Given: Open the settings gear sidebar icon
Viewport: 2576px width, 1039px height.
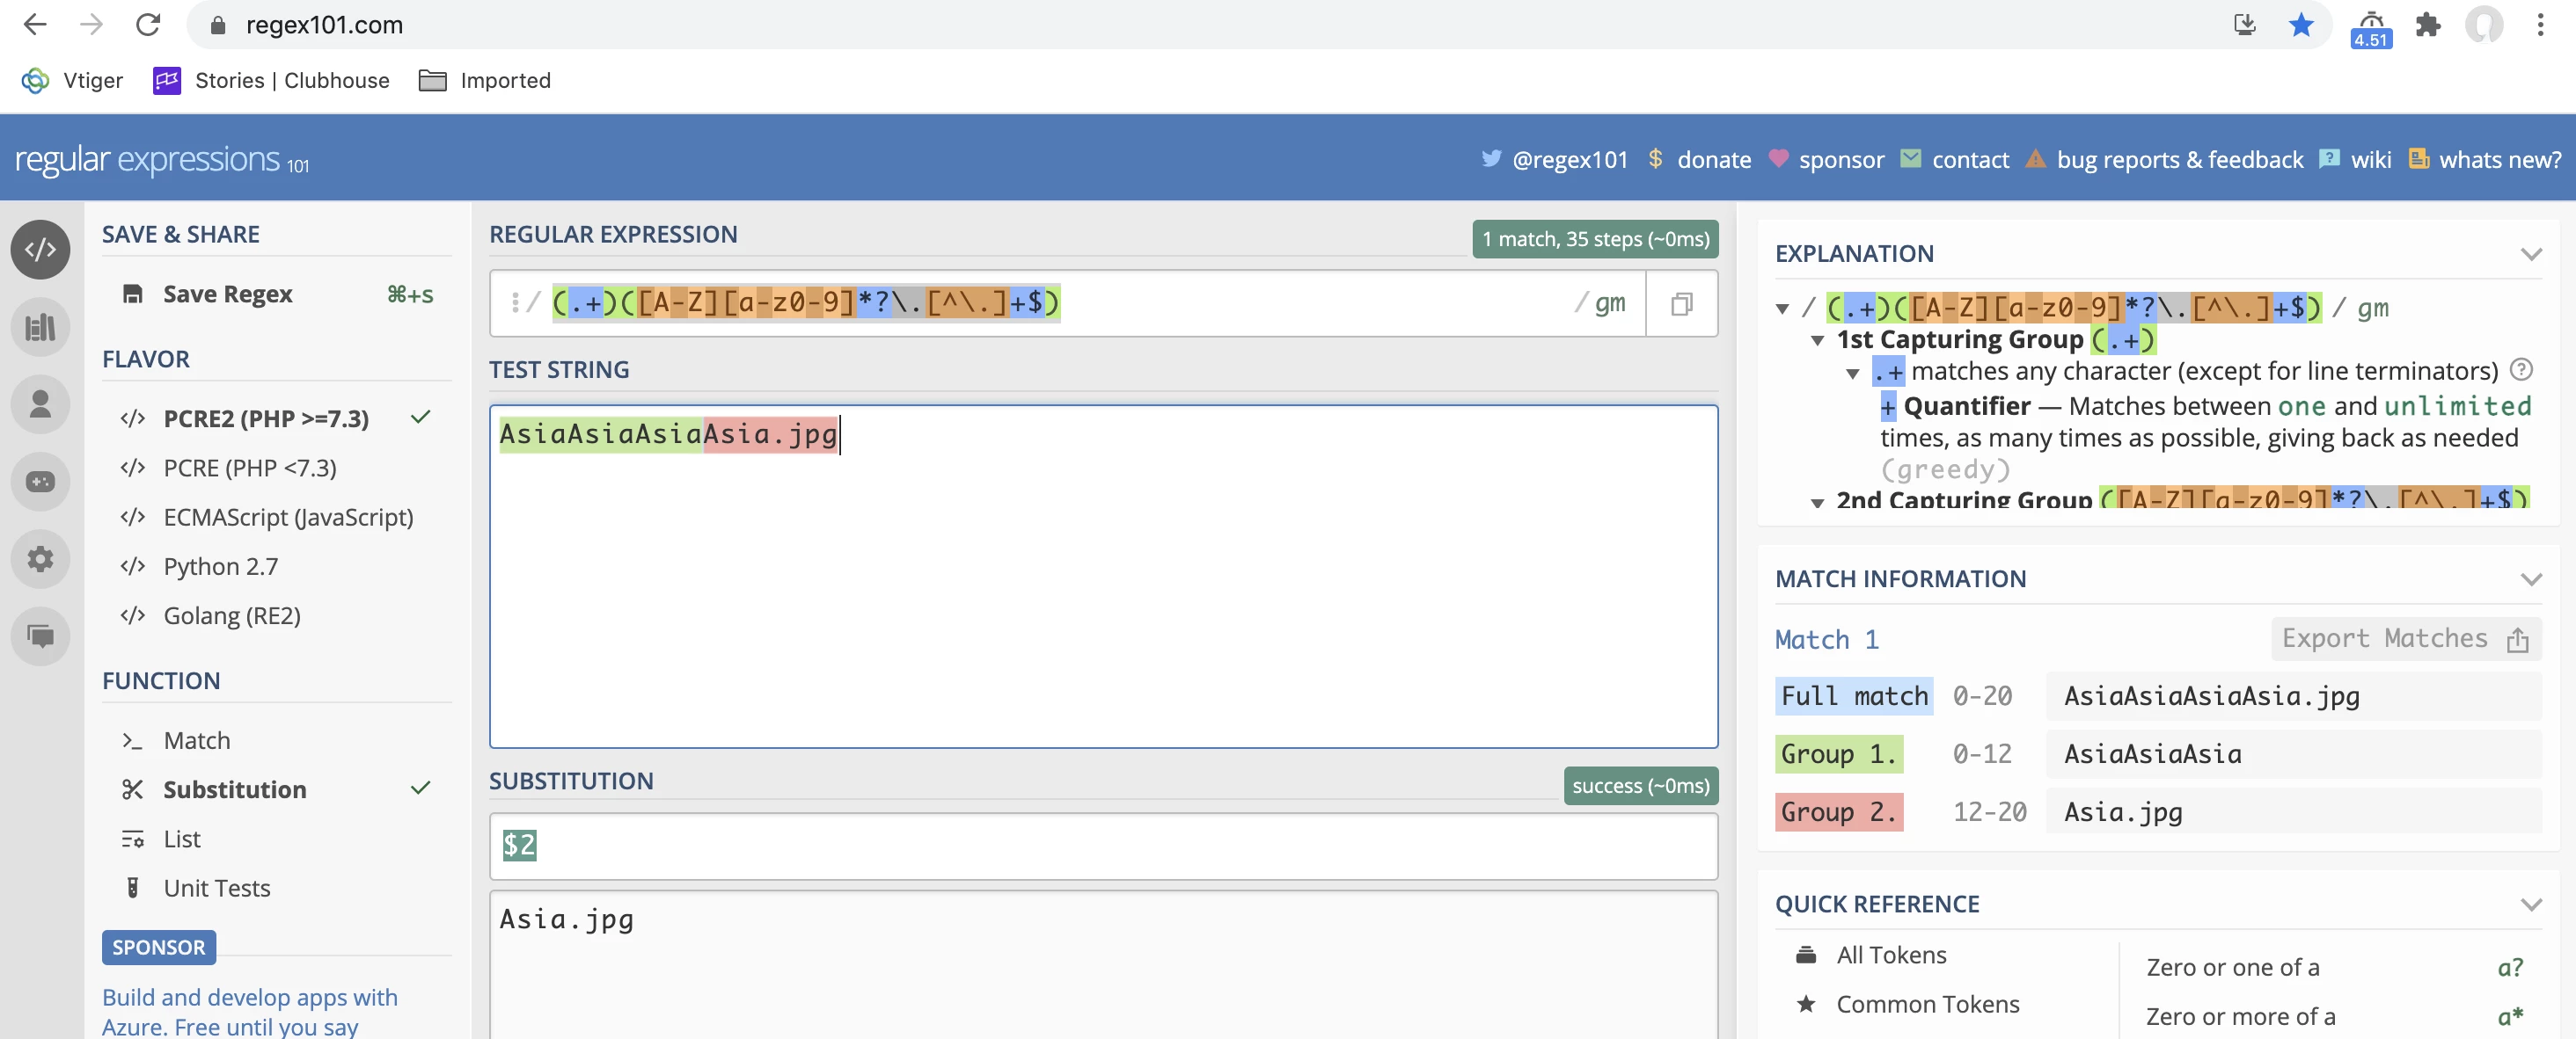Looking at the screenshot, I should pos(40,558).
